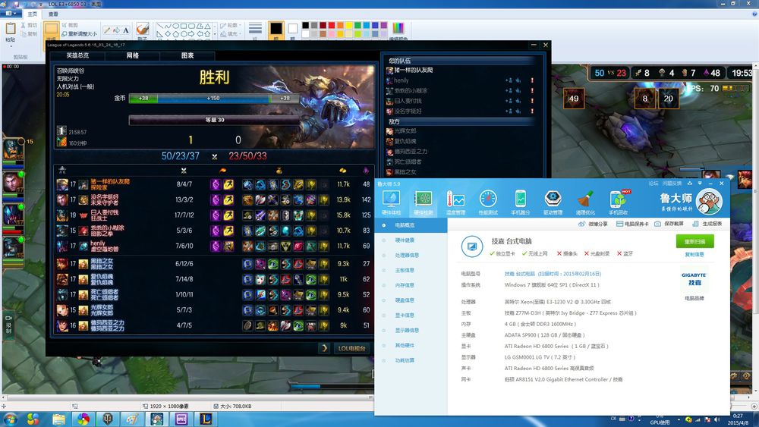Click the LOL电视台 button
Viewport: 759px width, 427px height.
(351, 348)
